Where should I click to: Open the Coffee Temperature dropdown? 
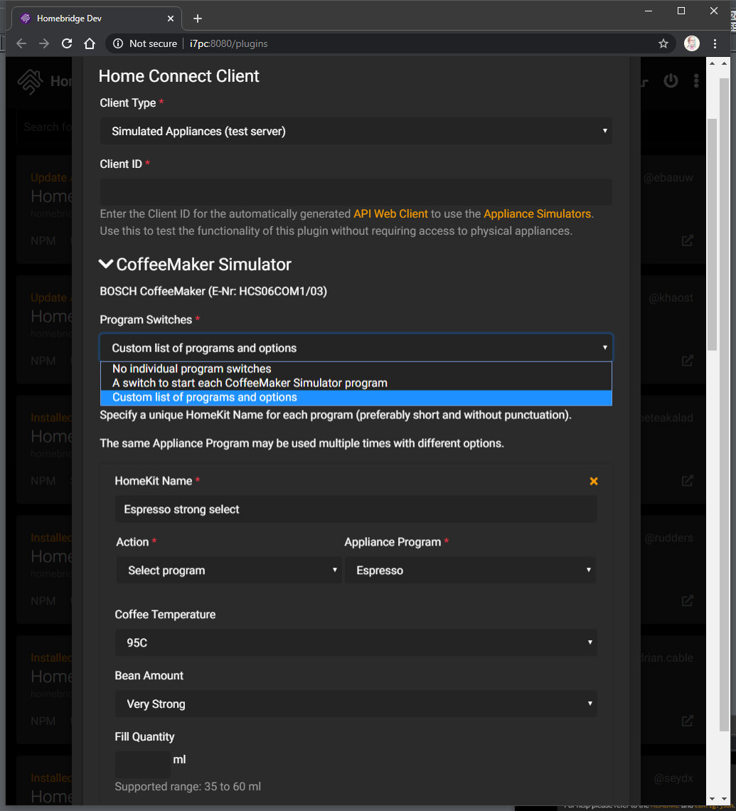tap(356, 642)
